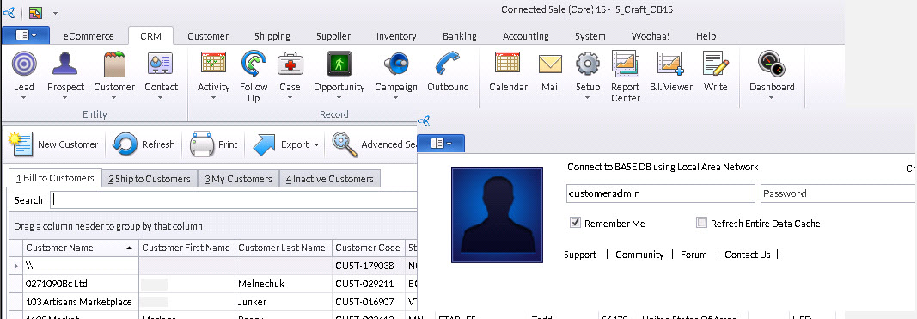Open the Forum link in login window

[x=694, y=255]
